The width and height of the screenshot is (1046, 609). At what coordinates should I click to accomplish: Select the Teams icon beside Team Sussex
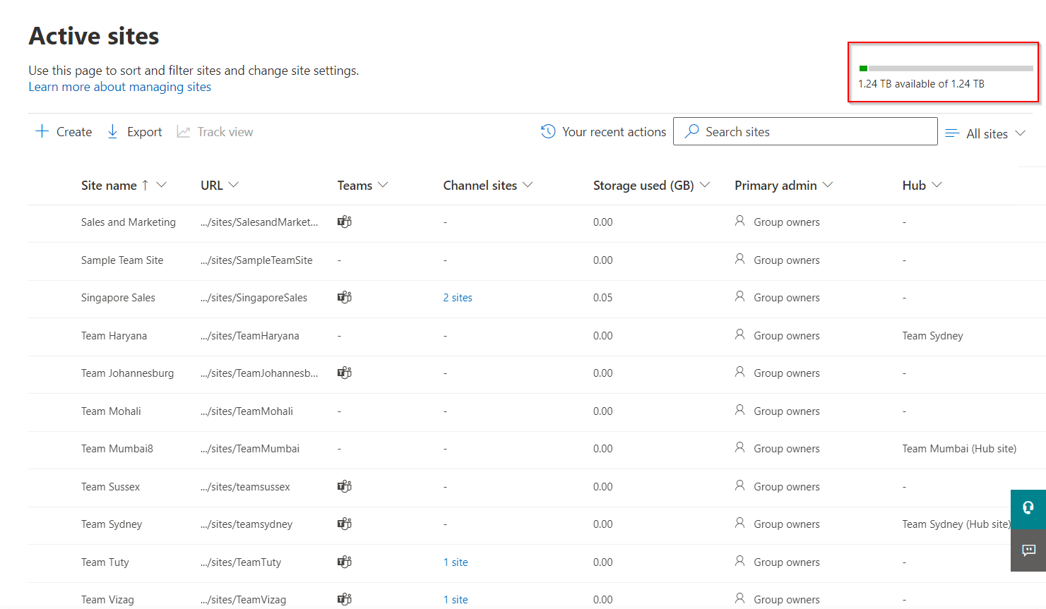[x=344, y=486]
